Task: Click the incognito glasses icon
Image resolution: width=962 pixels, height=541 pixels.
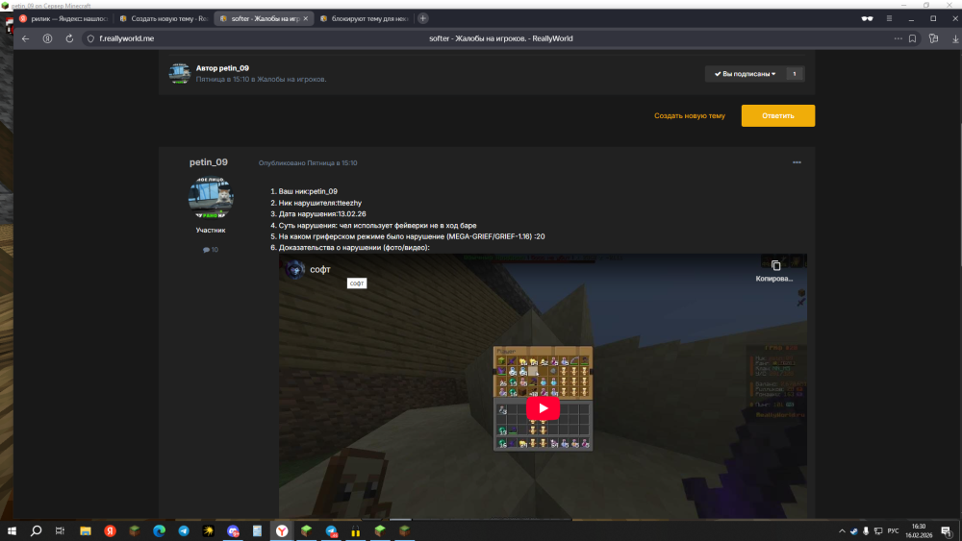Action: (x=867, y=18)
